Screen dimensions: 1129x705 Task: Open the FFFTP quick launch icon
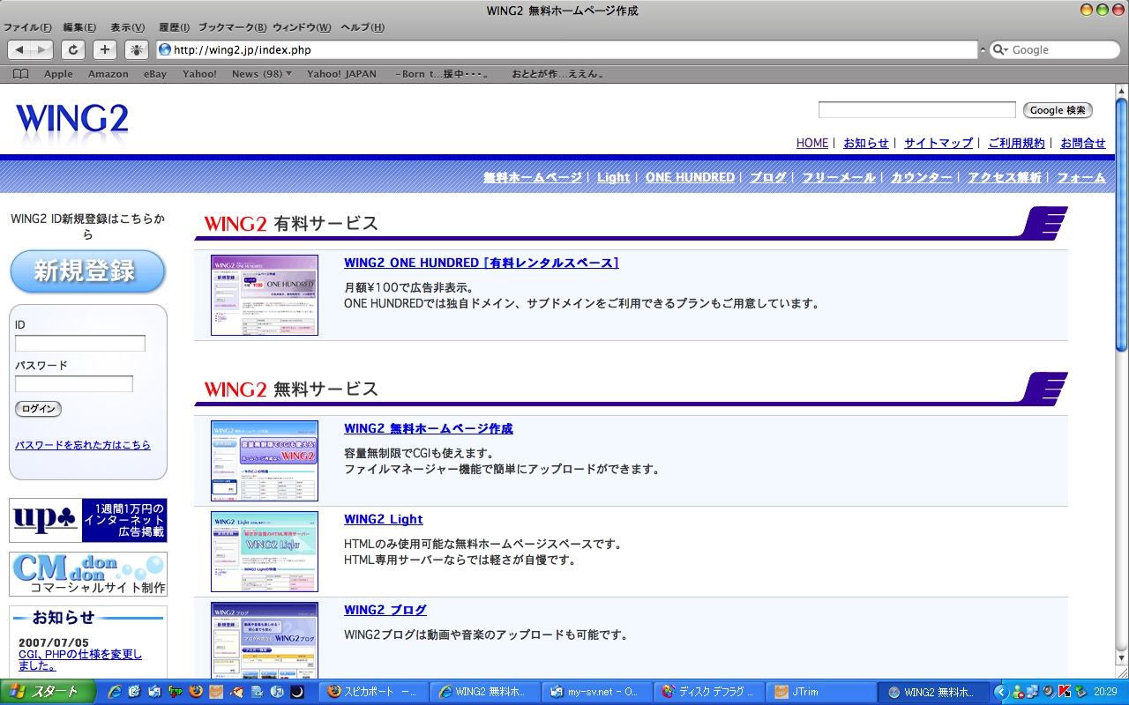tap(176, 692)
